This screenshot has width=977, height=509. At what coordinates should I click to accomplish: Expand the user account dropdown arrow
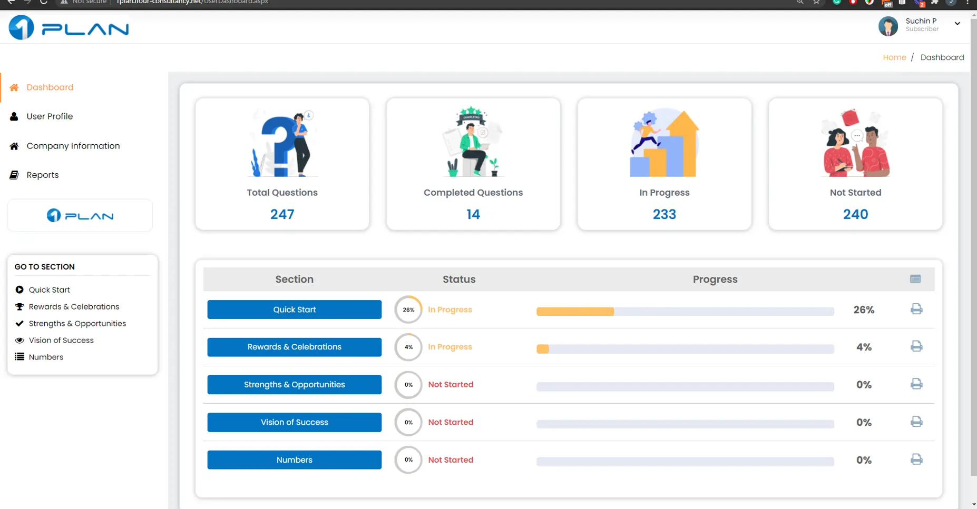958,24
